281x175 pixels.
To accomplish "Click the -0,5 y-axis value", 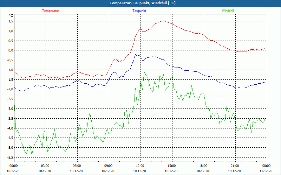I will point(11,60).
